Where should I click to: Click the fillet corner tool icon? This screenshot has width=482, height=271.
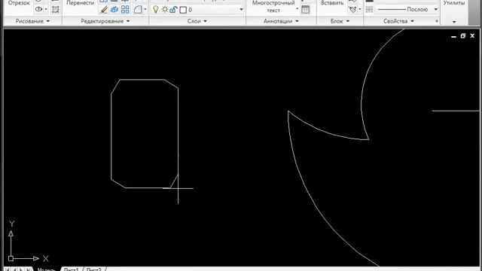138,10
